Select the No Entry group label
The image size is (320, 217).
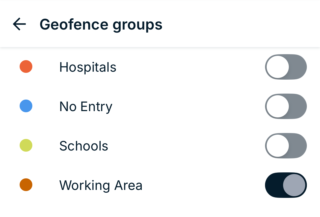(86, 106)
